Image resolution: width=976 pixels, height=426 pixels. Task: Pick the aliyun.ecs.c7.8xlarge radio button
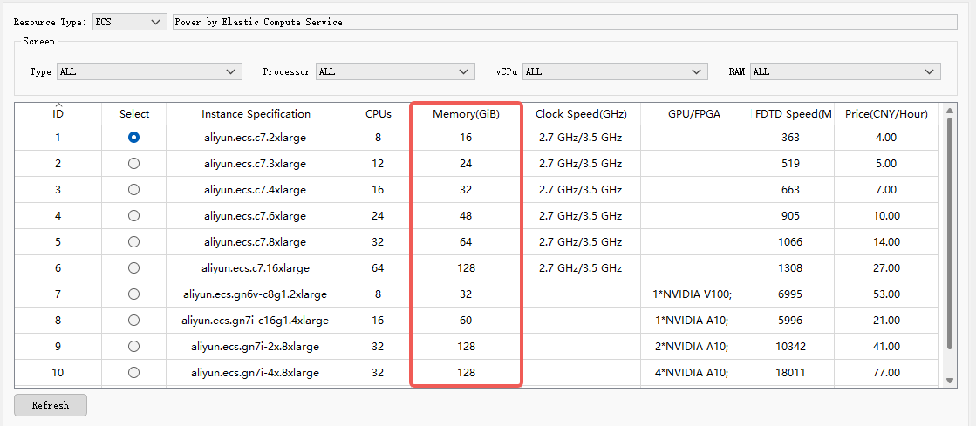click(133, 242)
